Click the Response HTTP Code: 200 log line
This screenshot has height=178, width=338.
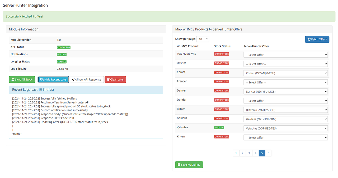43,118
